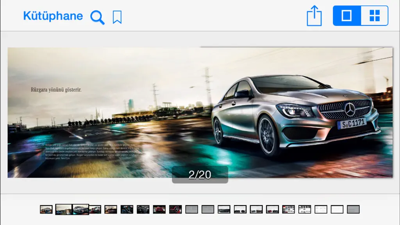Open the first plain gray page thumbnail

191,209
